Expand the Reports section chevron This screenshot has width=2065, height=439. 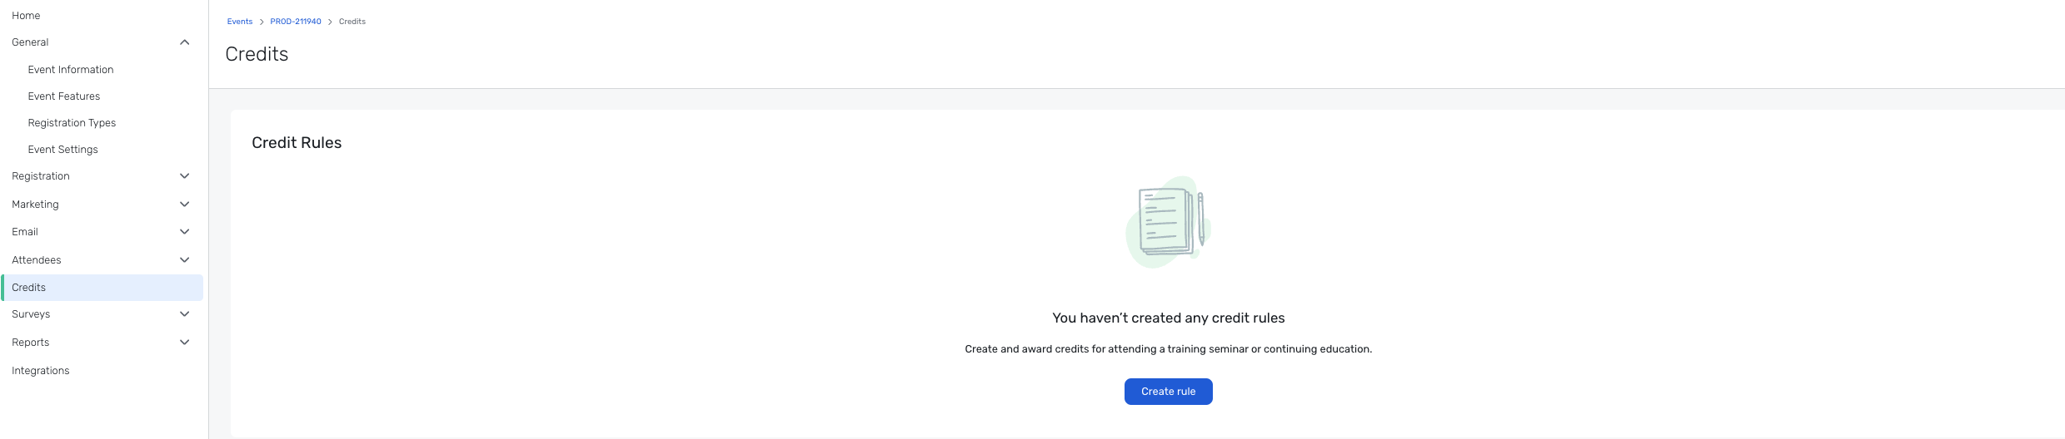coord(185,343)
